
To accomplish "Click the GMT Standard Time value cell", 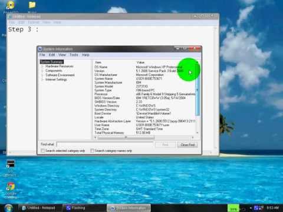I will (x=149, y=129).
